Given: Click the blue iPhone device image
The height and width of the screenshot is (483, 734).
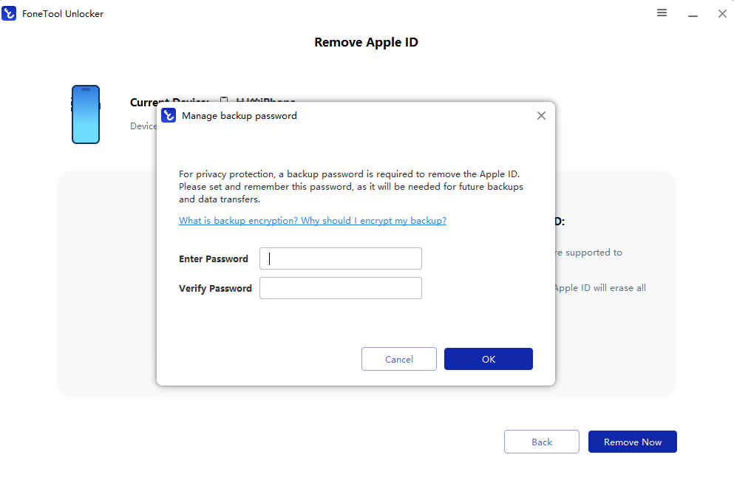Looking at the screenshot, I should [x=86, y=114].
